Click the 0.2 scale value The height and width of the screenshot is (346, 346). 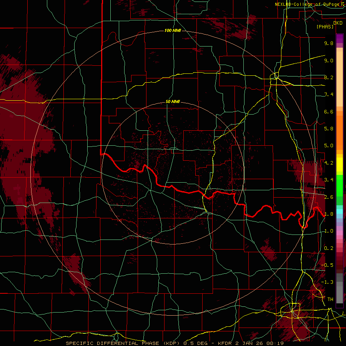(329, 248)
